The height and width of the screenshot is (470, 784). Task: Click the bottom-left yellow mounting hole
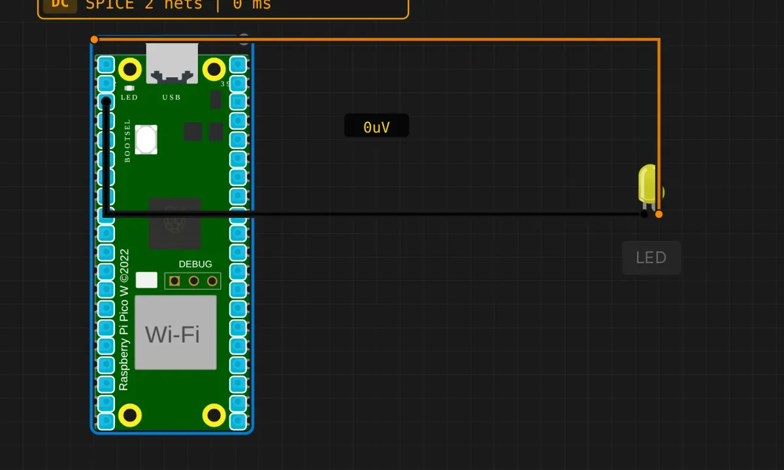click(x=131, y=415)
